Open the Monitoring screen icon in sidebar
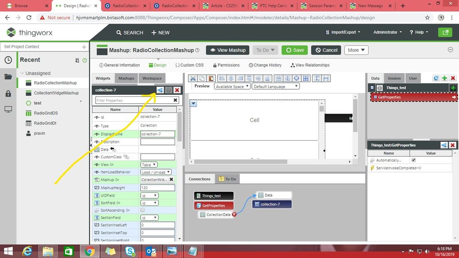Image resolution: width=459 pixels, height=258 pixels. point(8,109)
